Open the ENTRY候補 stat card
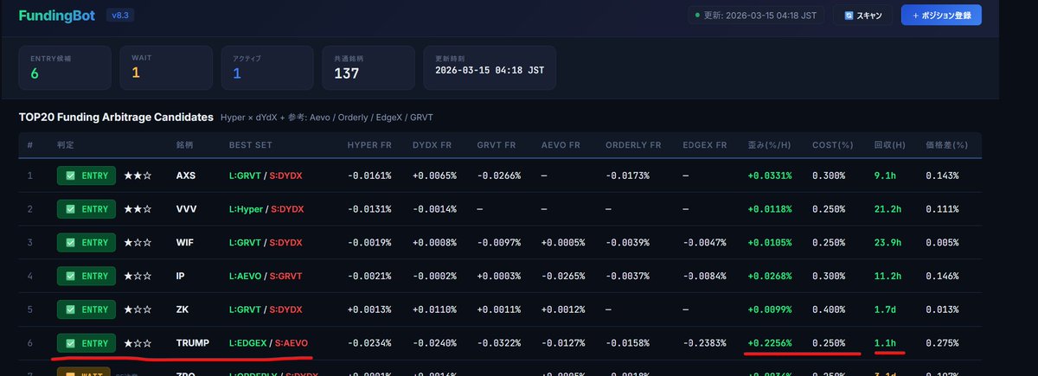The image size is (1038, 376). point(65,67)
